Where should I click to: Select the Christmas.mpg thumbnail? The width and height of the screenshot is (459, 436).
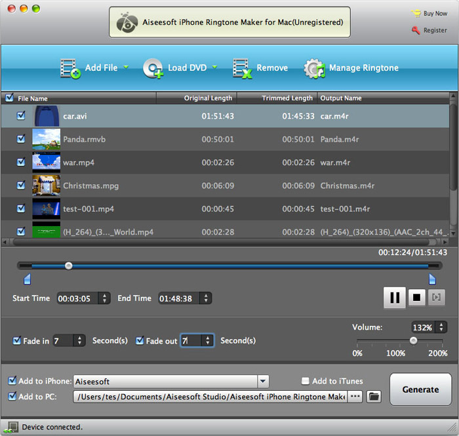[x=47, y=186]
